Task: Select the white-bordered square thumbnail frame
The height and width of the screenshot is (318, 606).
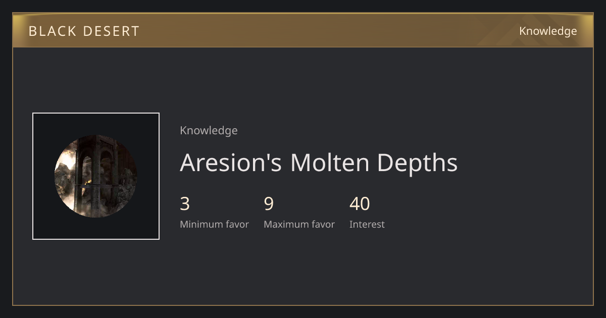Action: (x=96, y=176)
